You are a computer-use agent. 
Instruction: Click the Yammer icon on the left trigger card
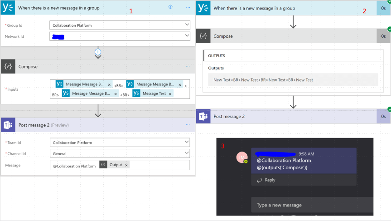point(8,8)
